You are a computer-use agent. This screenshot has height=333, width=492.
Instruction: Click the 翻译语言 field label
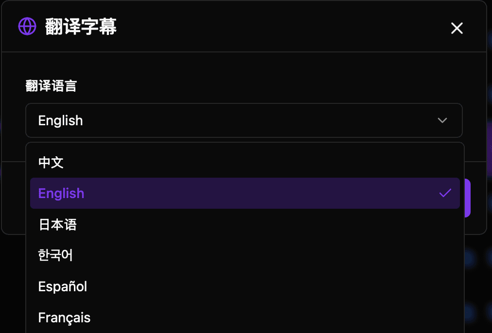tap(51, 86)
